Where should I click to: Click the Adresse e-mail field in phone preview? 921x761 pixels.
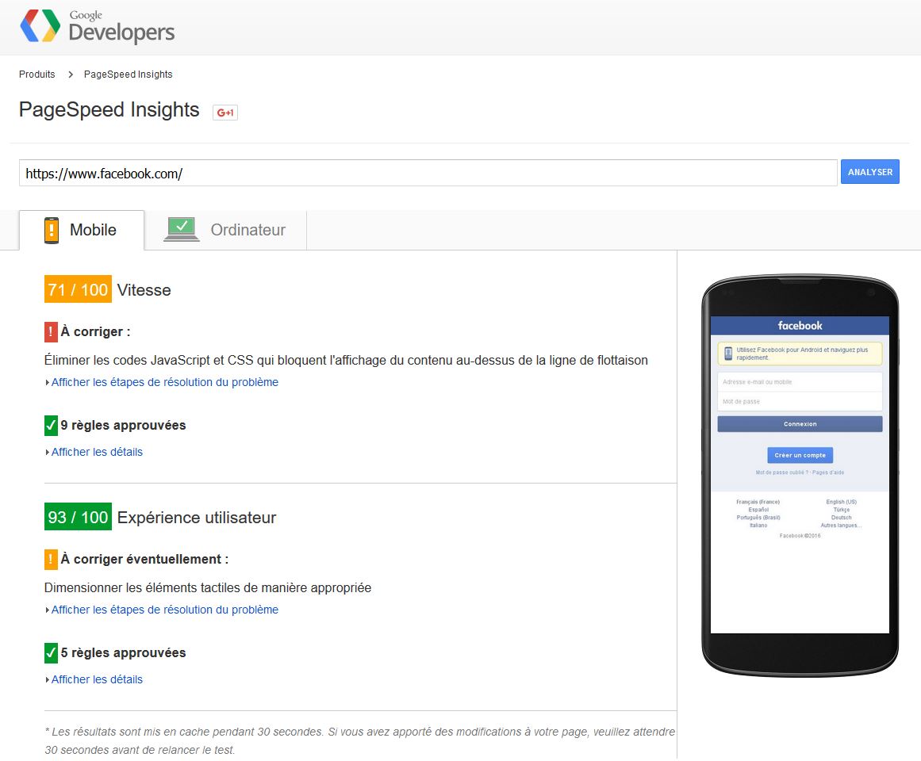pyautogui.click(x=800, y=382)
